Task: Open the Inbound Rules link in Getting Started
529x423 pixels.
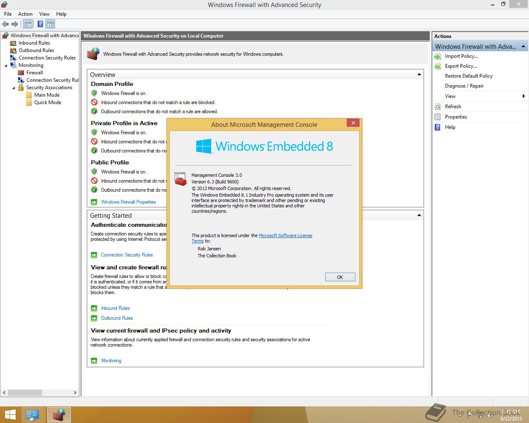Action: 115,308
